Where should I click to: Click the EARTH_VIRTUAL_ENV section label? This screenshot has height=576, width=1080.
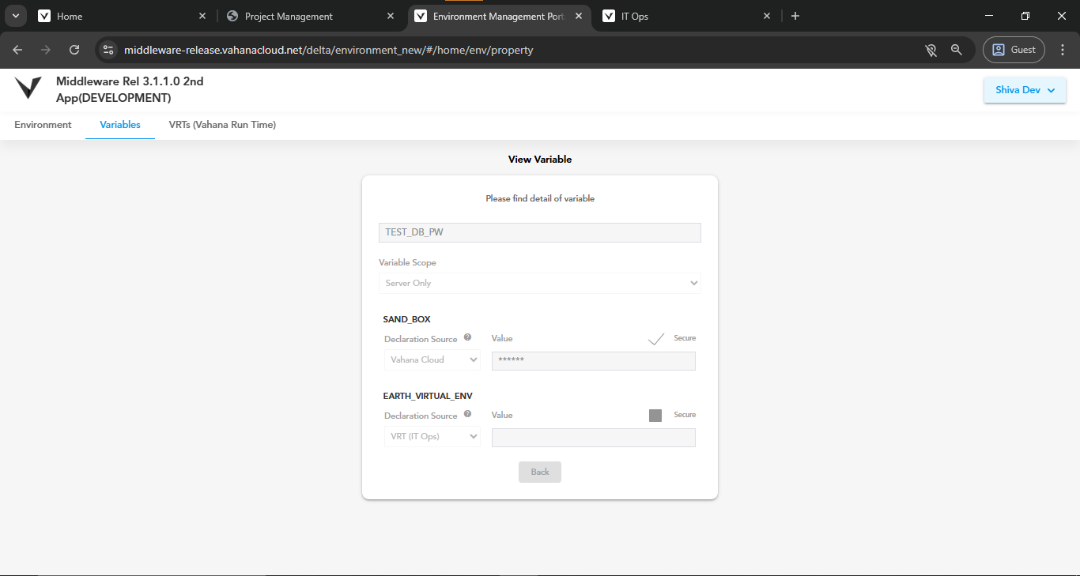pyautogui.click(x=428, y=396)
